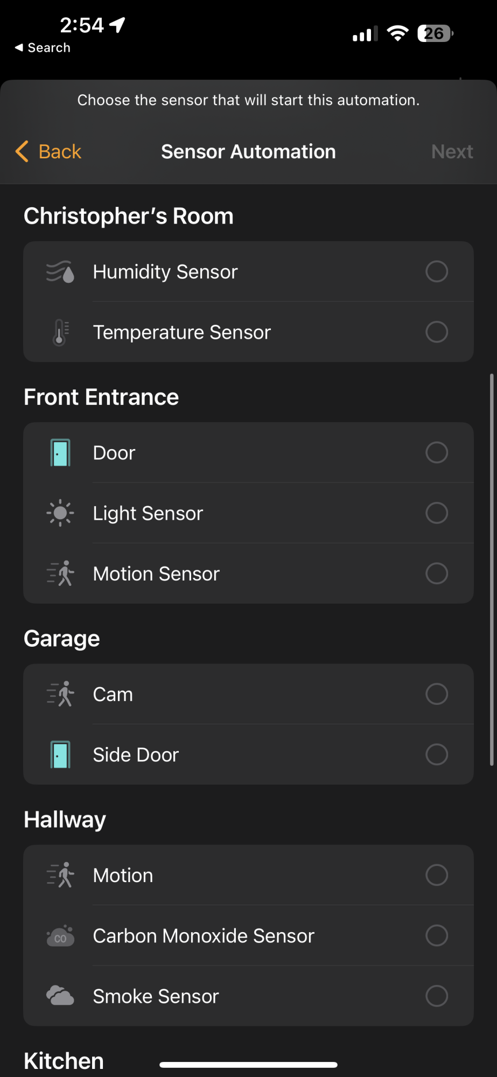Tap the home indicator bar

point(248,1065)
